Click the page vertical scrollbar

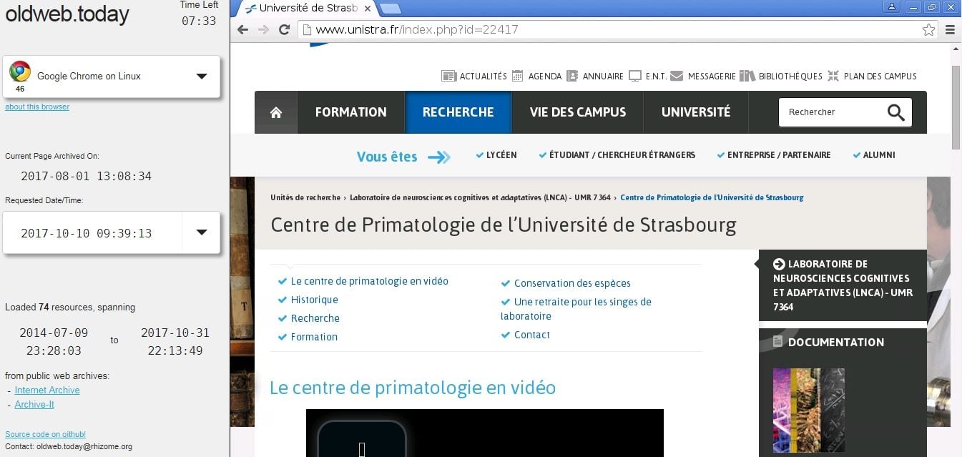tap(956, 107)
